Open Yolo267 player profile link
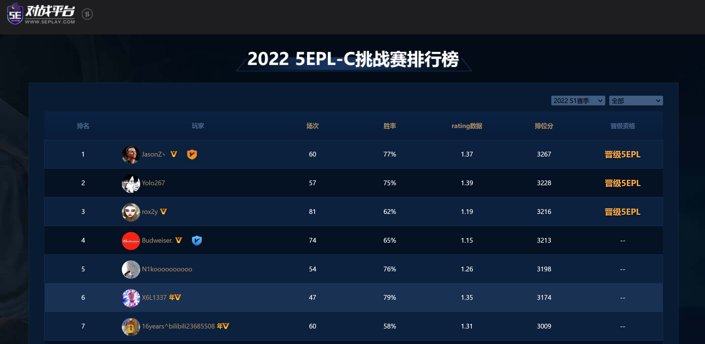Screen dimensions: 705x344 pyautogui.click(x=153, y=183)
